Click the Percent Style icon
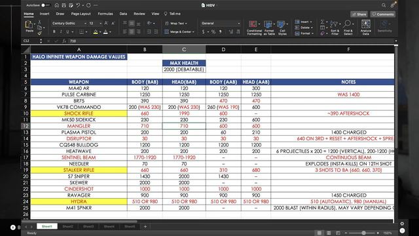Viewport: 419px width, 236px height. click(213, 32)
